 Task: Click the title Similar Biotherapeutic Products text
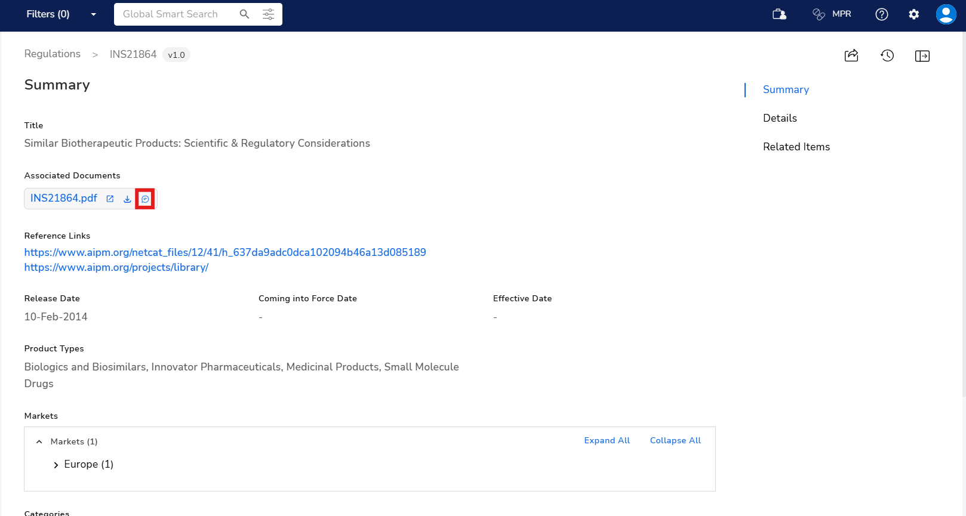tap(197, 143)
